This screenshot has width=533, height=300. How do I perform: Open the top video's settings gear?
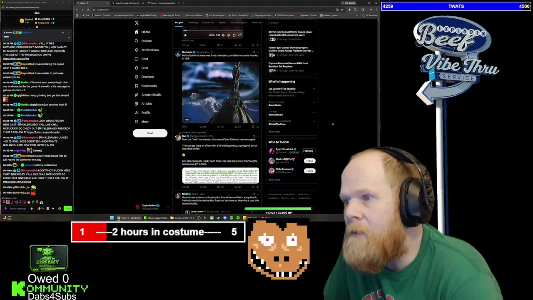pos(229,35)
